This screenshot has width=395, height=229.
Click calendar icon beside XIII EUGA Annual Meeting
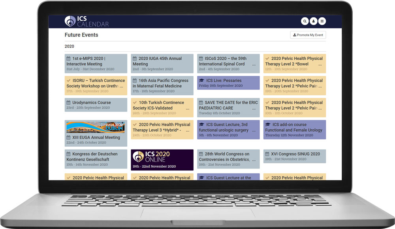(68, 138)
